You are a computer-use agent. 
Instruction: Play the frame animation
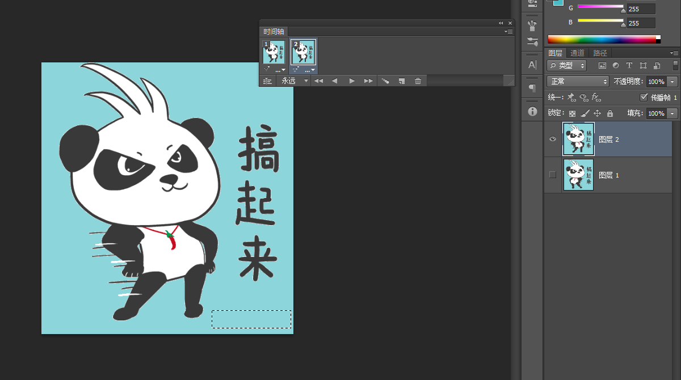pos(352,81)
